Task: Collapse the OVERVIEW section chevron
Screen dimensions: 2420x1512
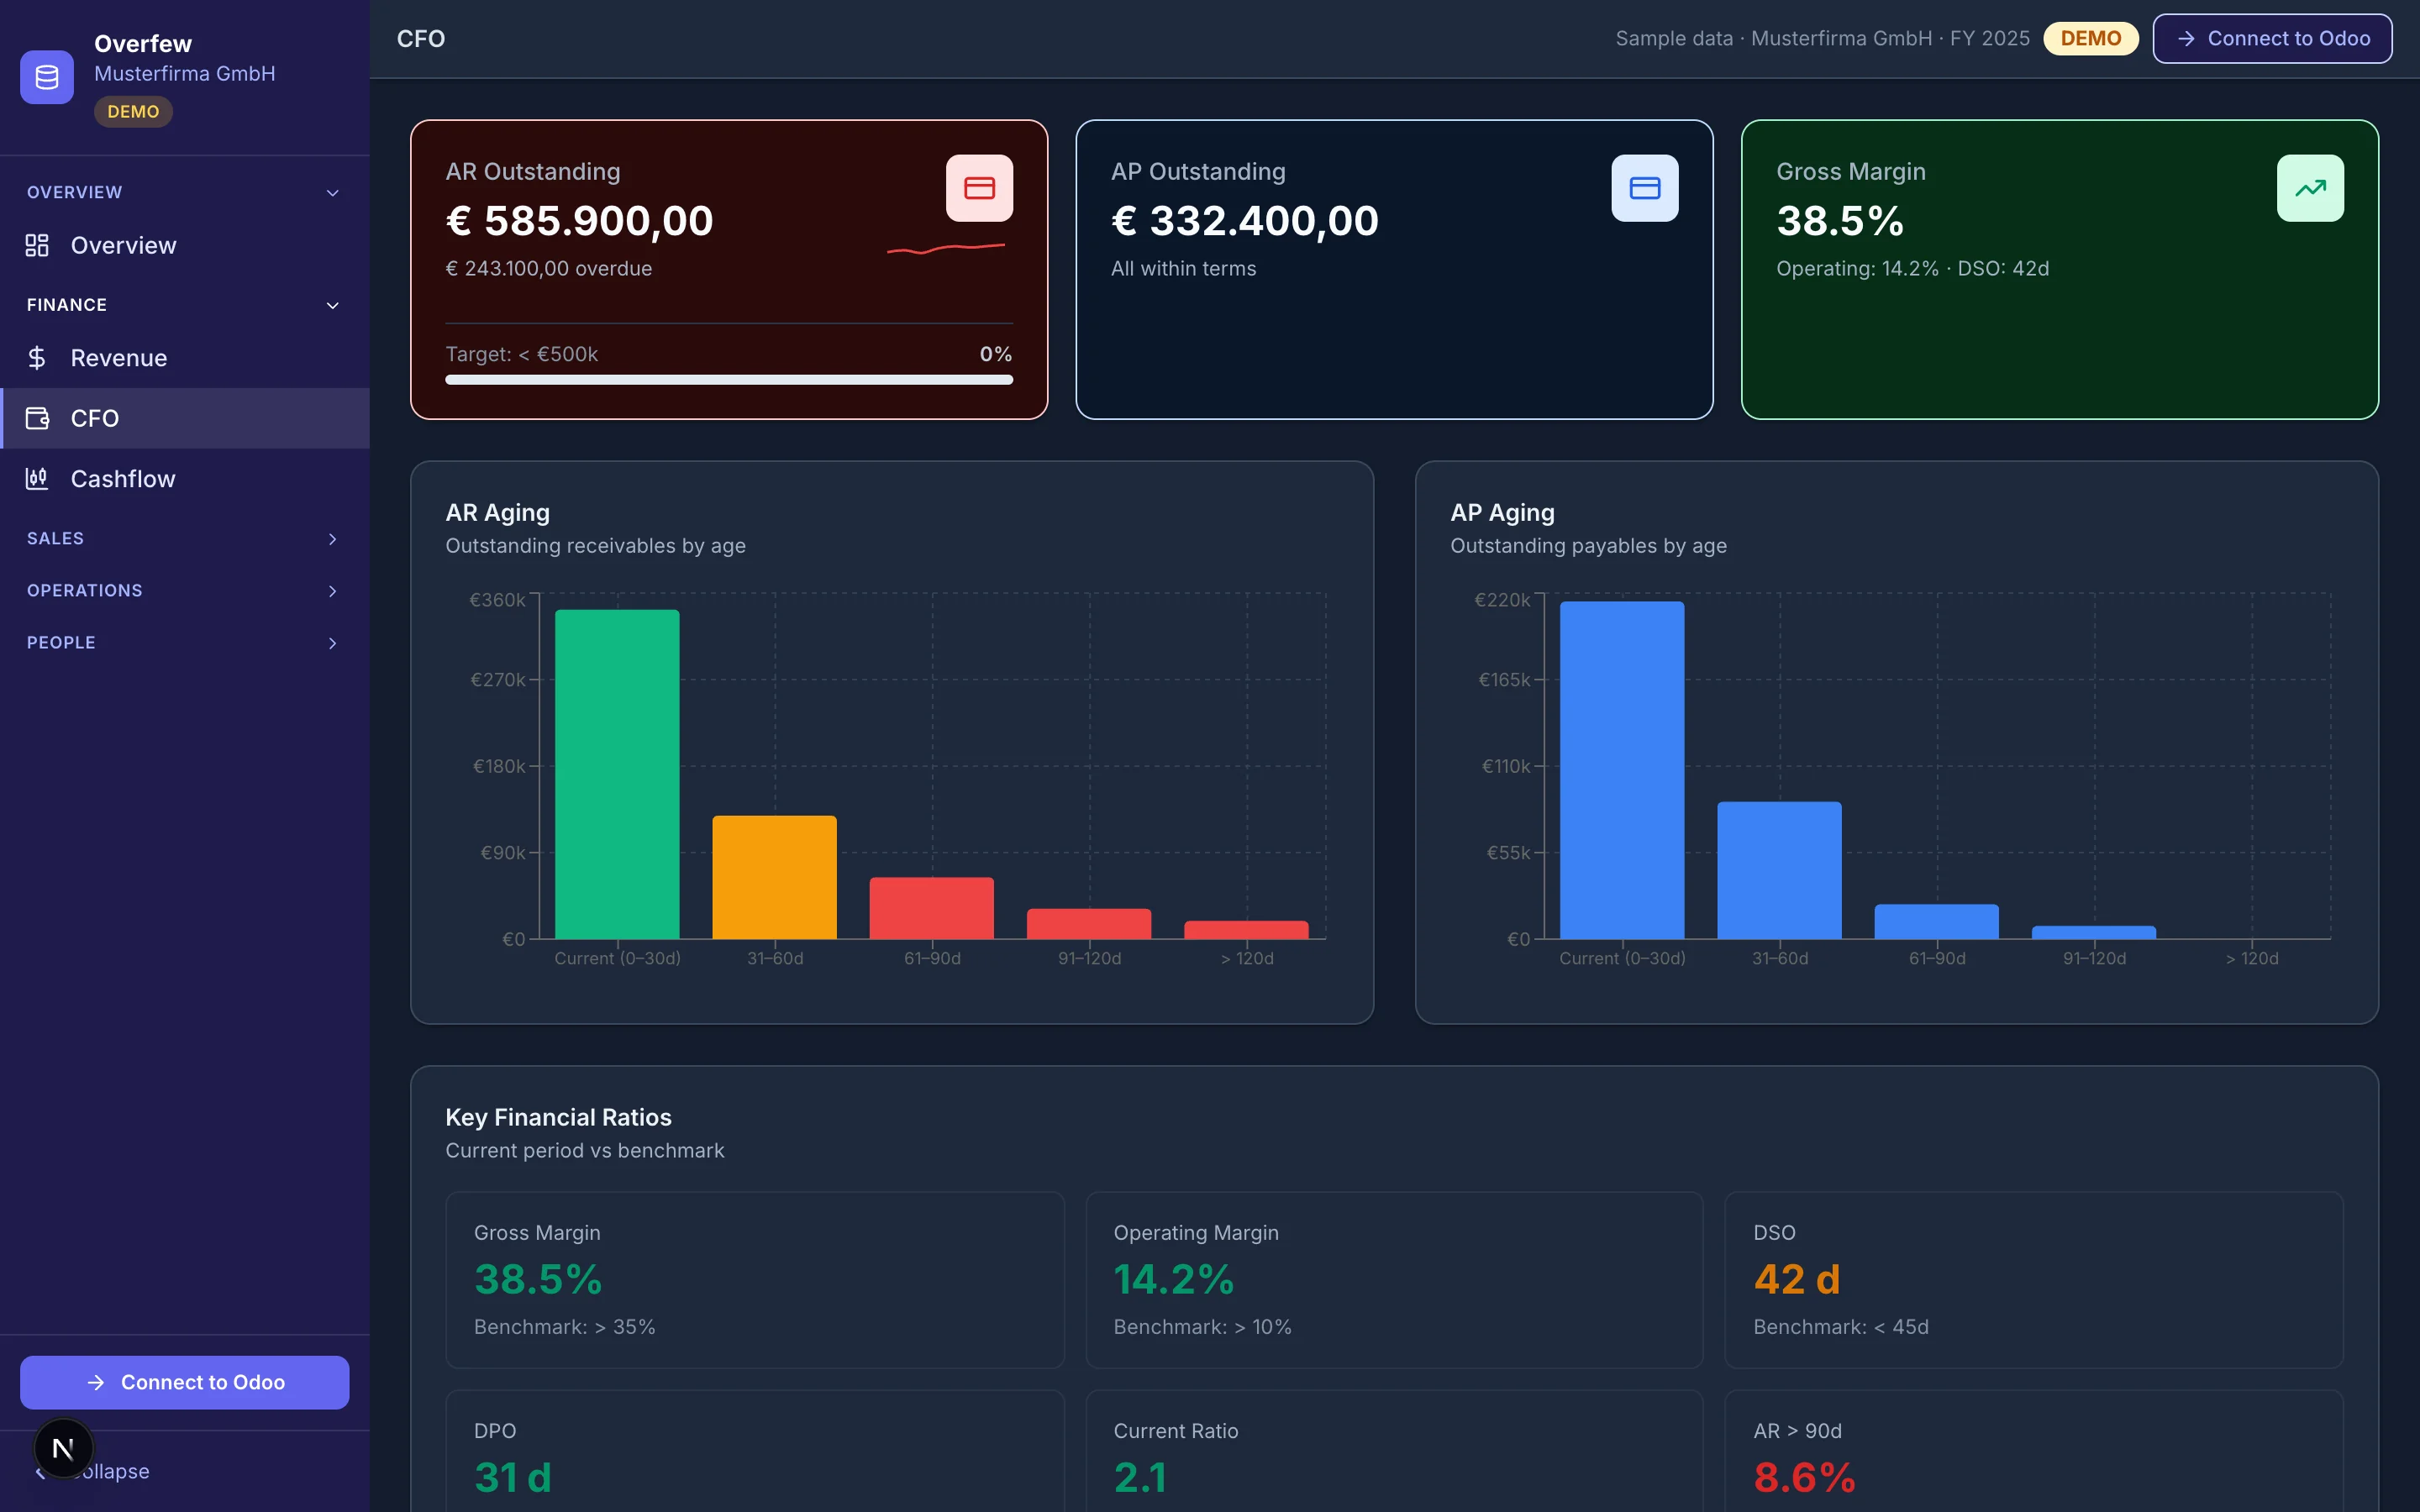Action: 333,193
